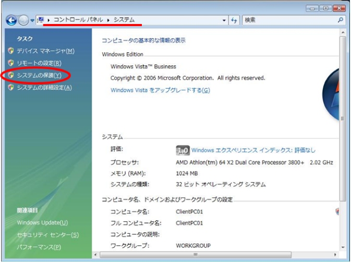This screenshot has height=262, width=351.
Task: Click the vertical scrollbar down arrow
Action: coord(343,247)
